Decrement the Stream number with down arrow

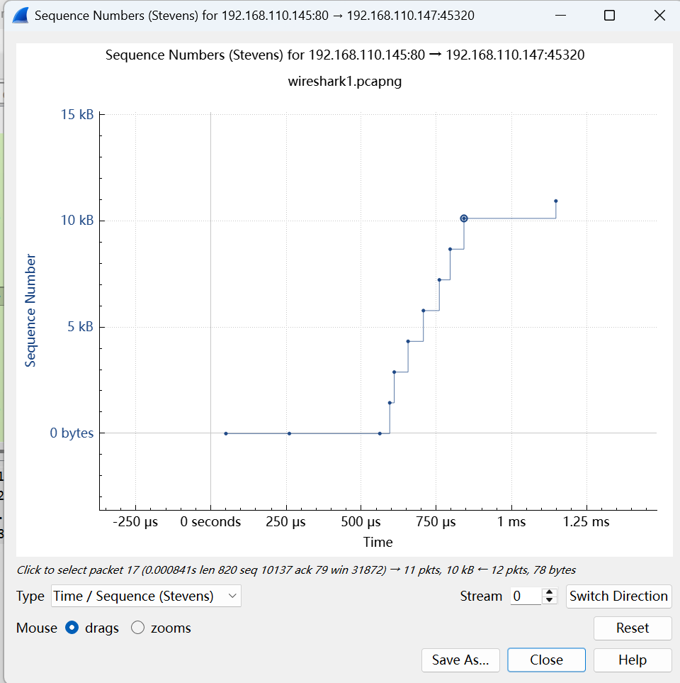pos(550,601)
